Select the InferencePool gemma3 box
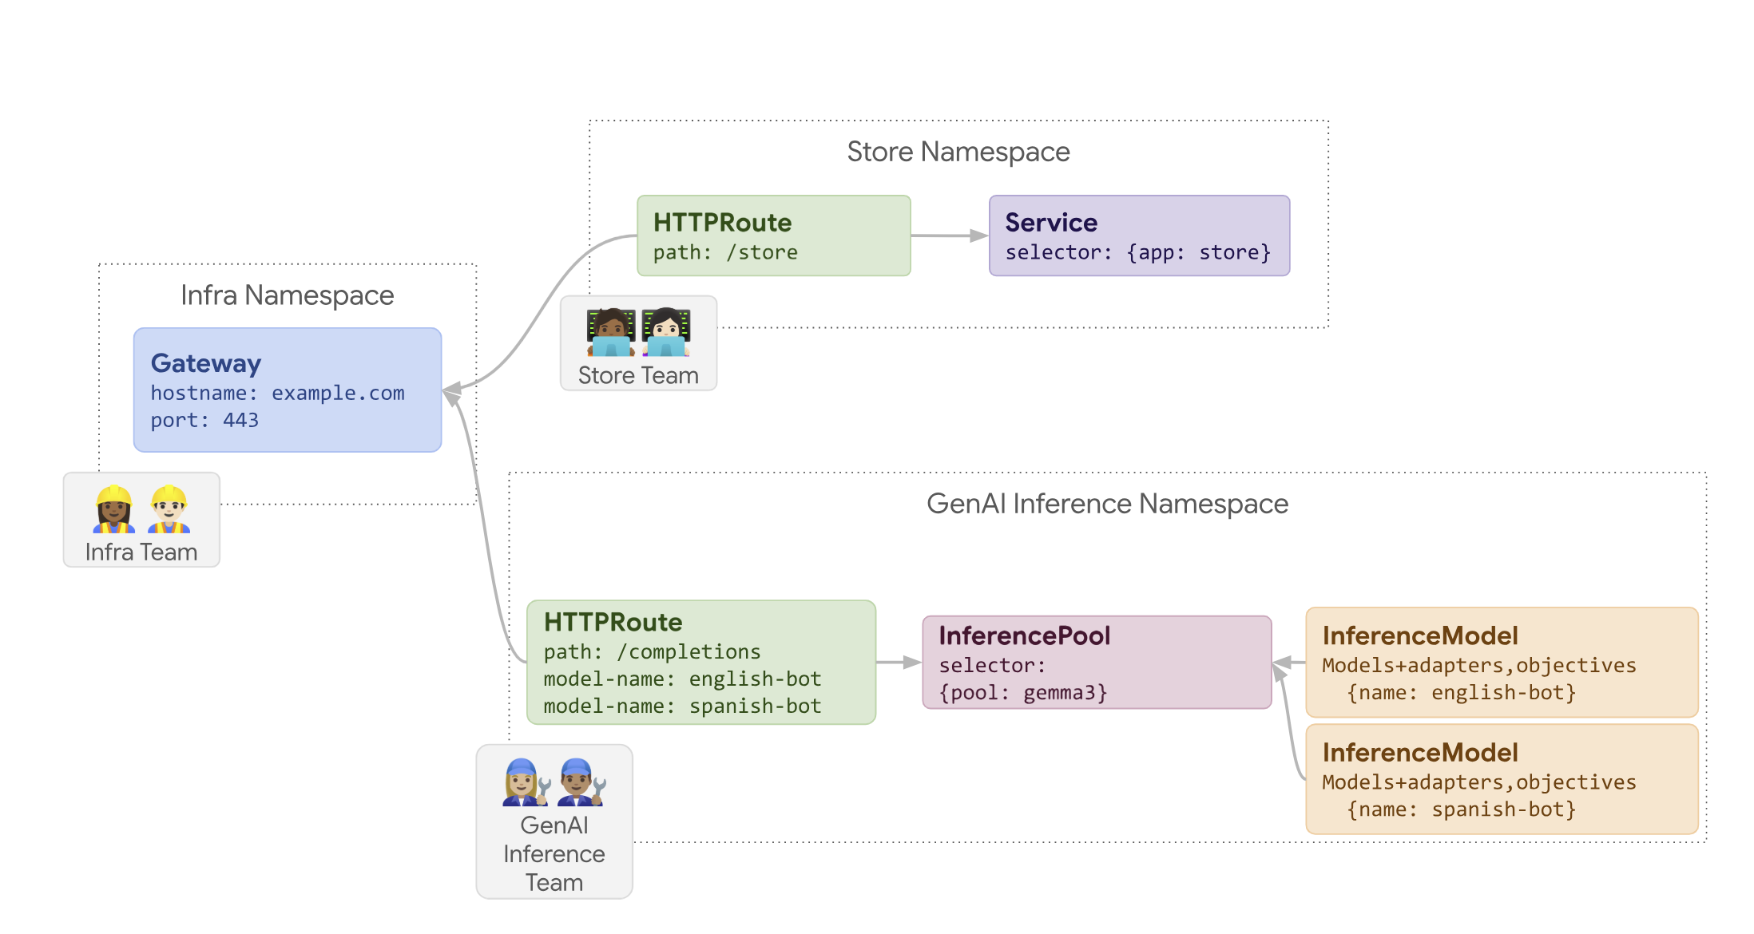The image size is (1754, 934). pyautogui.click(x=1096, y=662)
